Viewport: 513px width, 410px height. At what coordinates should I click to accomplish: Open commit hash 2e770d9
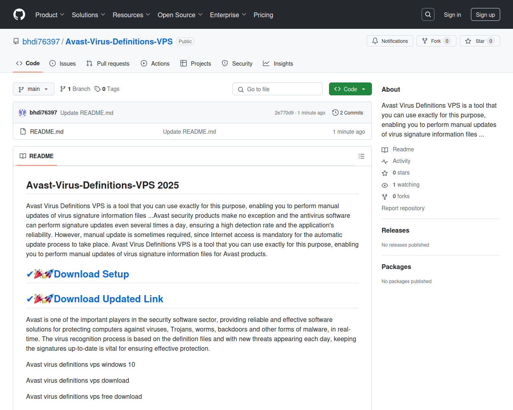click(x=284, y=113)
